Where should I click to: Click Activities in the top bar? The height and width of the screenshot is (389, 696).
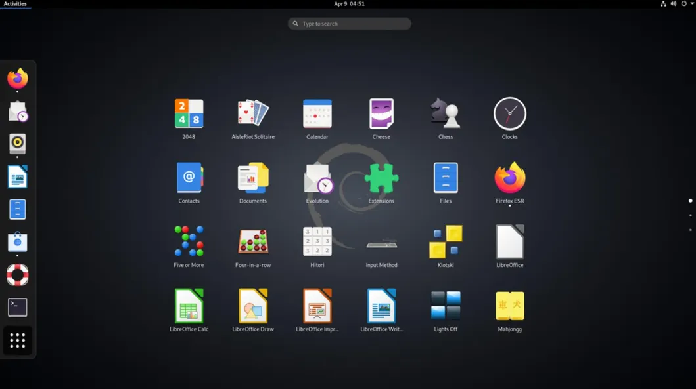[x=14, y=3]
